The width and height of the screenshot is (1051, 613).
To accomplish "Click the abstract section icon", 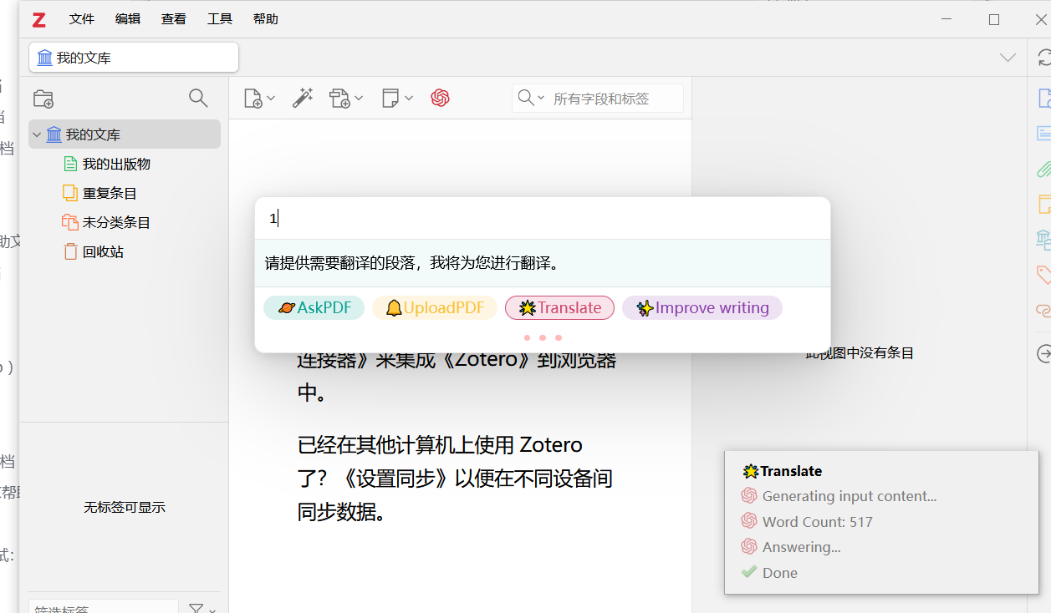I will 1043,134.
